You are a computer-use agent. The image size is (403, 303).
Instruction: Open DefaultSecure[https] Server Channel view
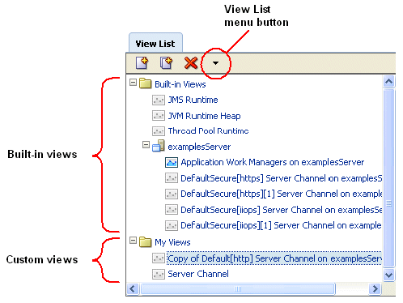[x=282, y=178]
